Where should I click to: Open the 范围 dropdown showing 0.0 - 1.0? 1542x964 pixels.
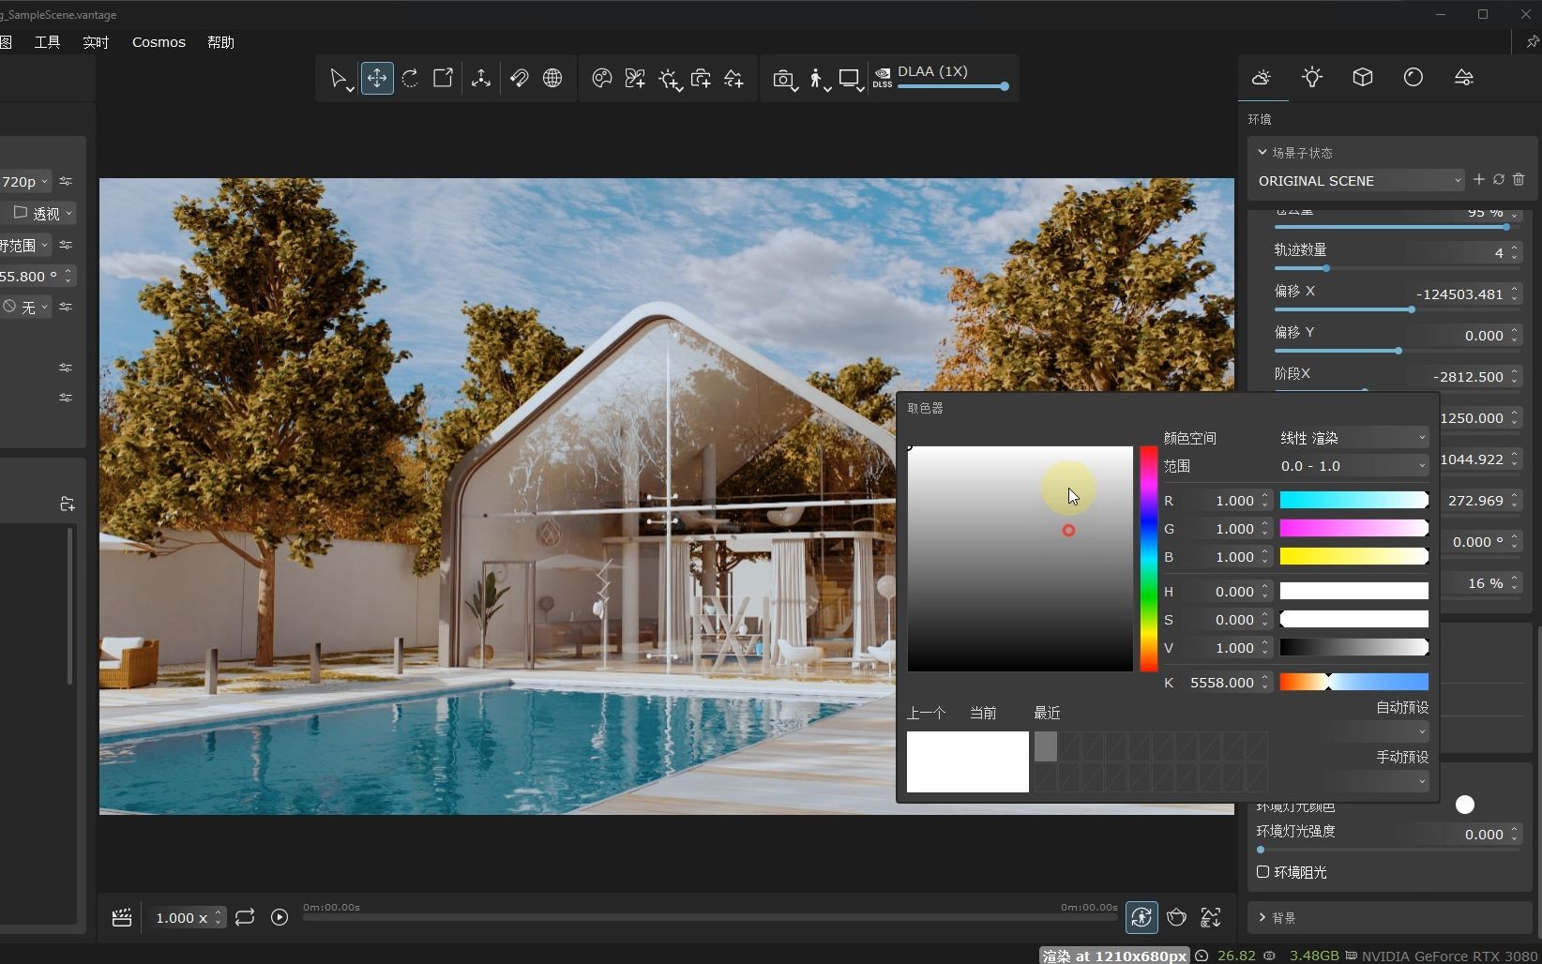pos(1353,466)
